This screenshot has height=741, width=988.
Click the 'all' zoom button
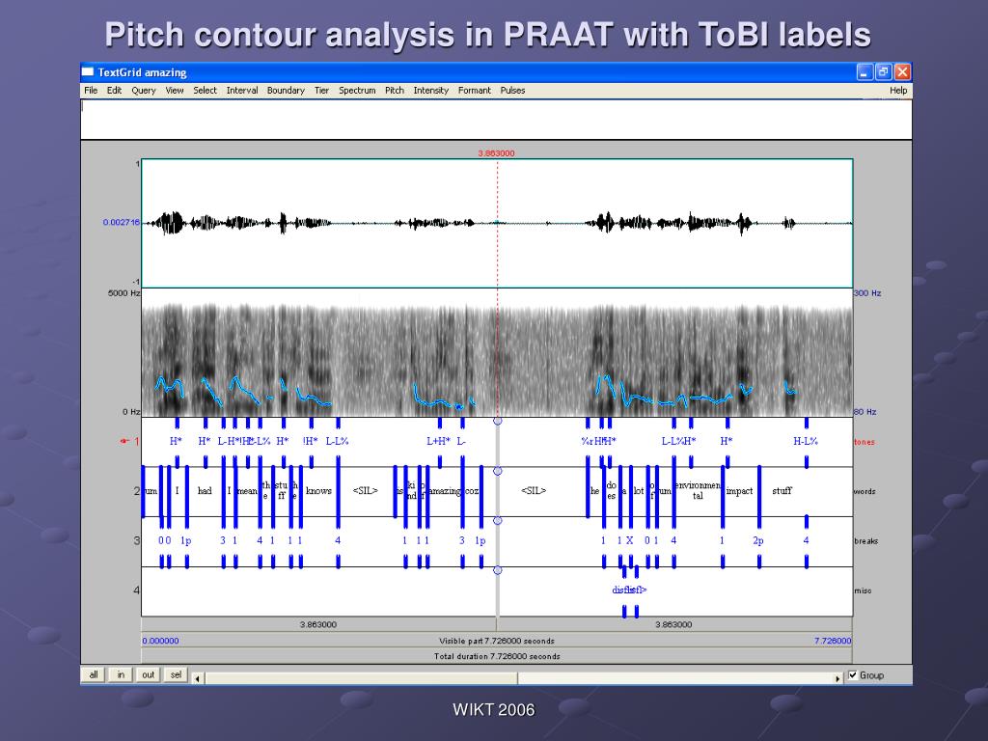tap(94, 674)
